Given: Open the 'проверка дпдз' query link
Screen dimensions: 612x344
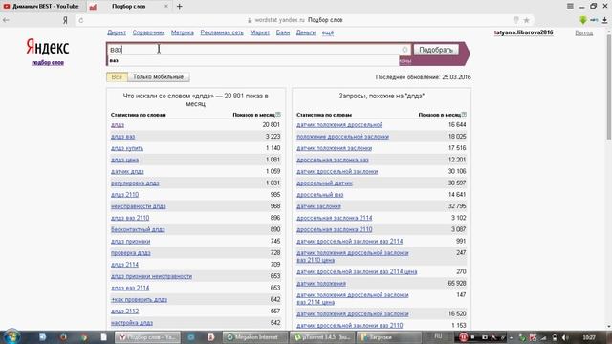Looking at the screenshot, I should click(x=130, y=252).
